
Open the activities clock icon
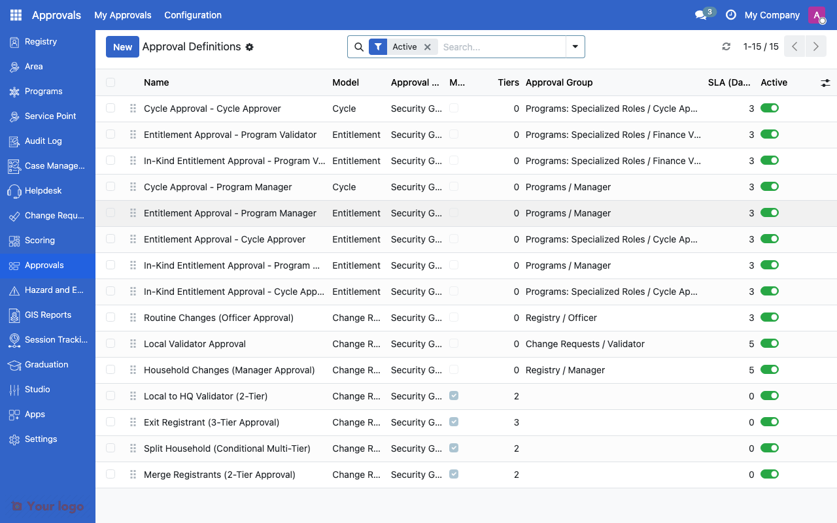click(731, 15)
